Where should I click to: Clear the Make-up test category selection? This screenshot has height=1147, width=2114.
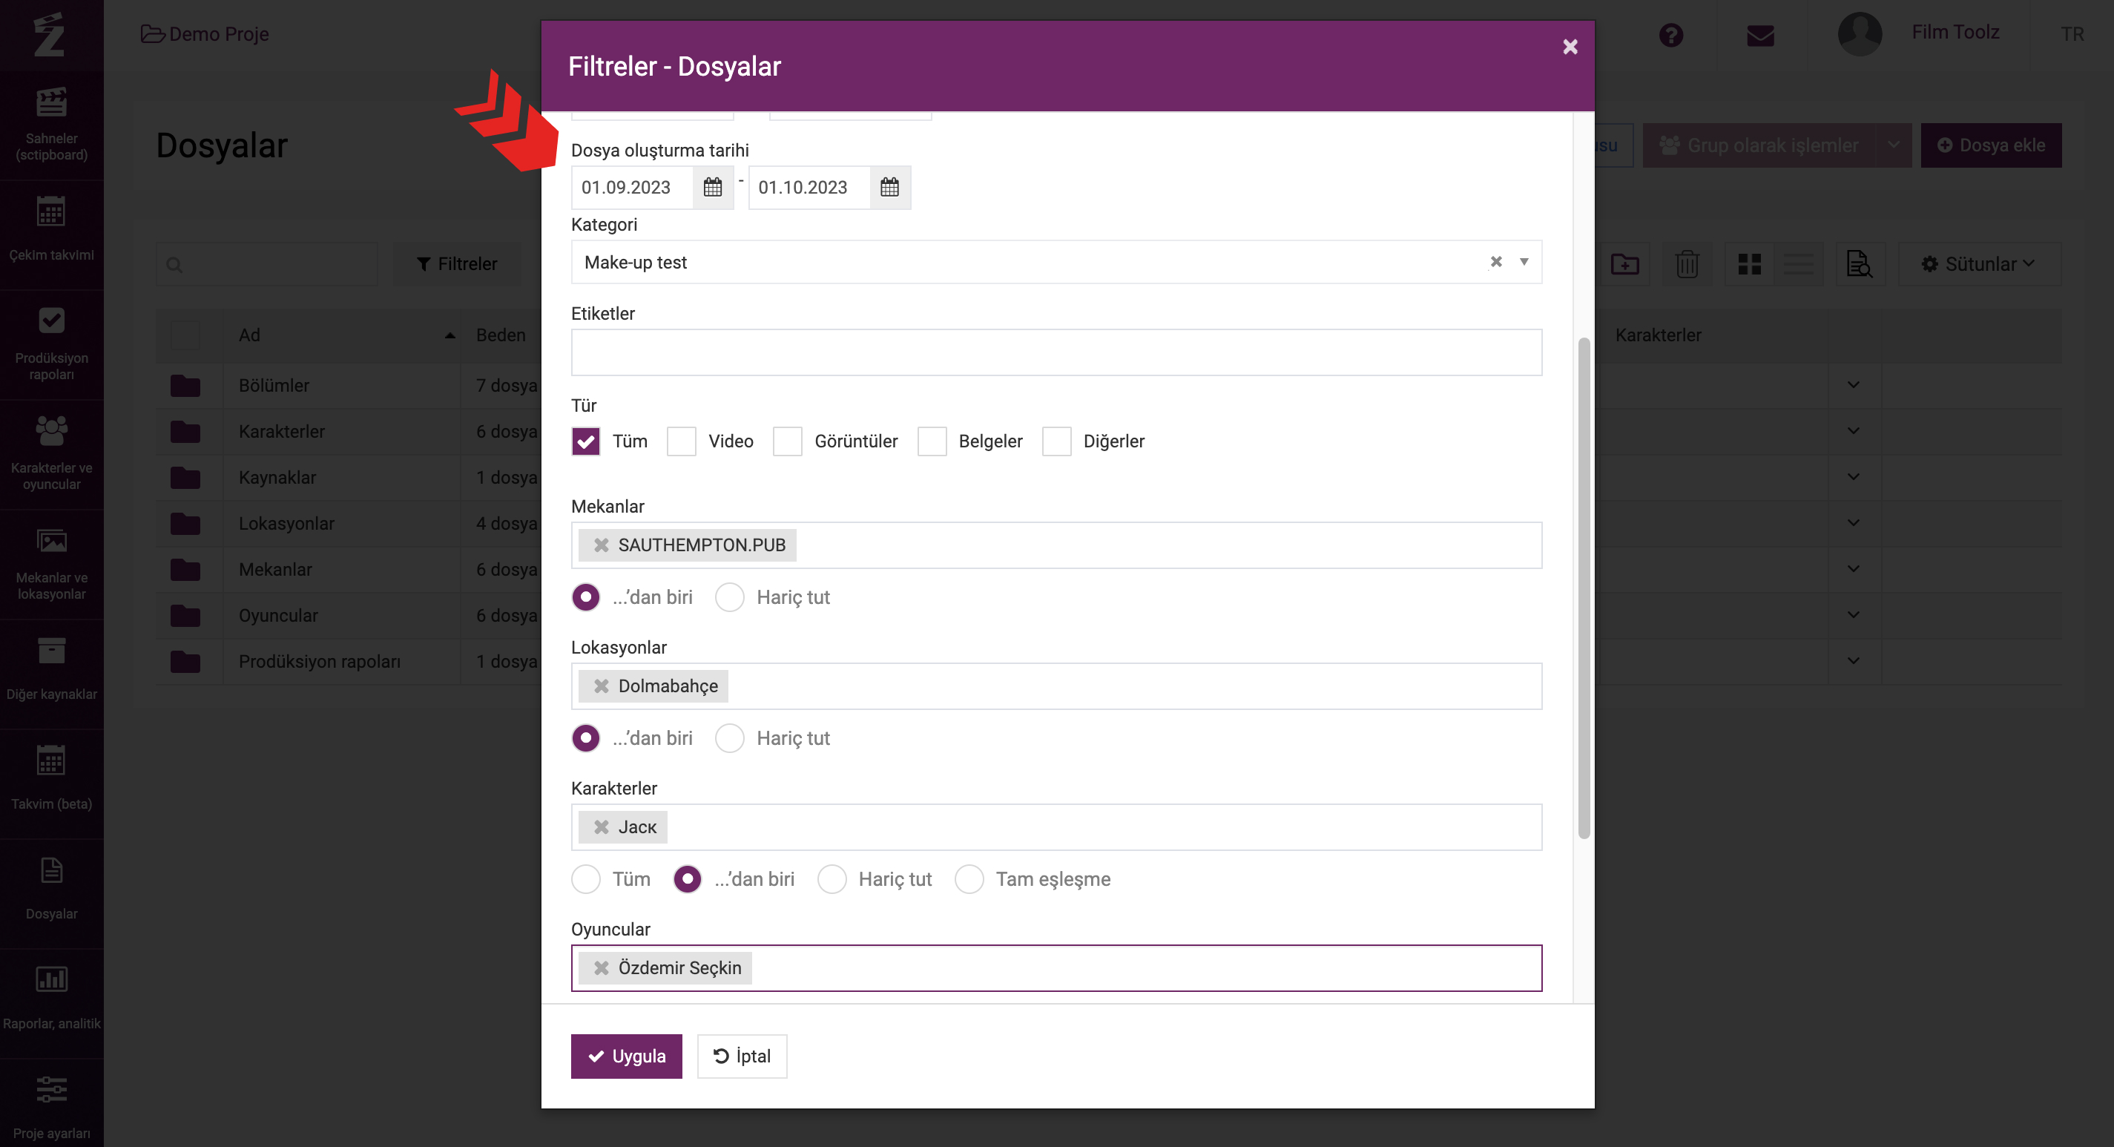pyautogui.click(x=1495, y=262)
